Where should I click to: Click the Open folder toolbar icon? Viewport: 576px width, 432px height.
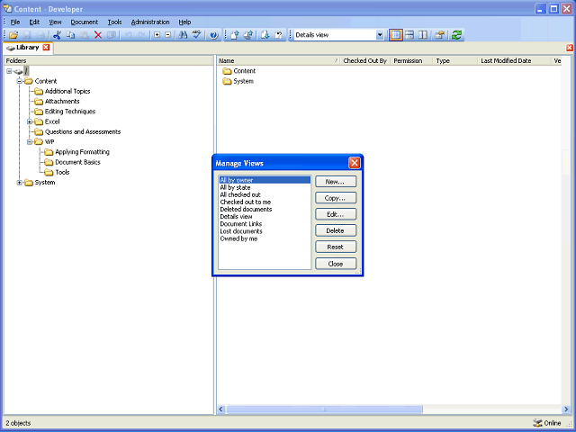(x=13, y=35)
